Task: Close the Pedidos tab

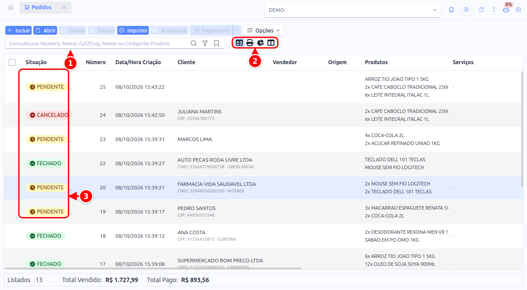Action: pyautogui.click(x=64, y=7)
